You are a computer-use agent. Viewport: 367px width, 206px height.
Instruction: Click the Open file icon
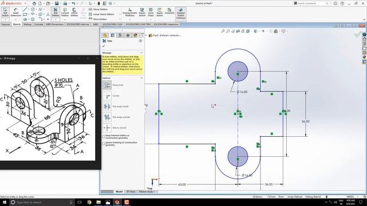(x=48, y=3)
